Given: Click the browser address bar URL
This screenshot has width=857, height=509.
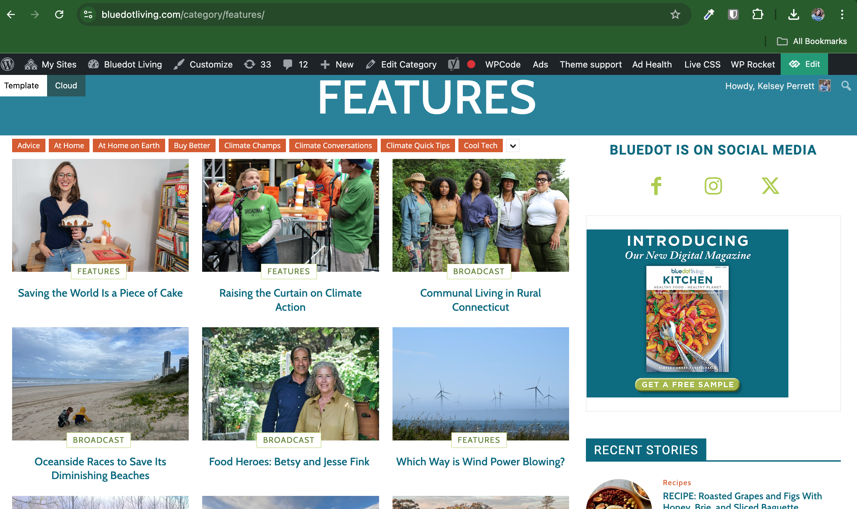Looking at the screenshot, I should [x=183, y=14].
